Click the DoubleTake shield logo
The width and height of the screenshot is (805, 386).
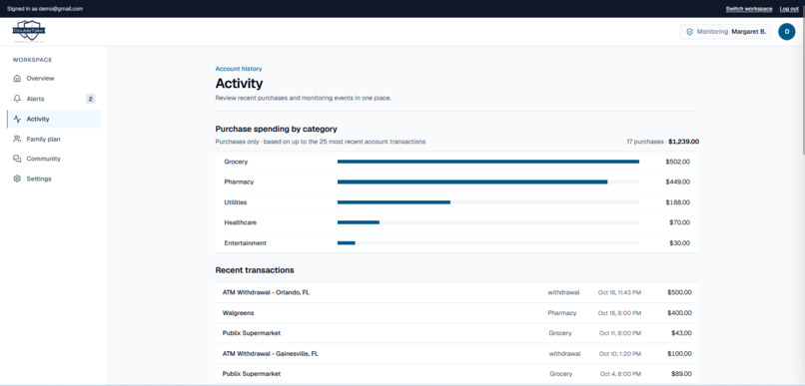pos(29,31)
